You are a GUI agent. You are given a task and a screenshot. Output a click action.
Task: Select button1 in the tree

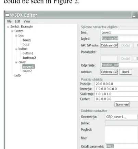[x=28, y=53]
